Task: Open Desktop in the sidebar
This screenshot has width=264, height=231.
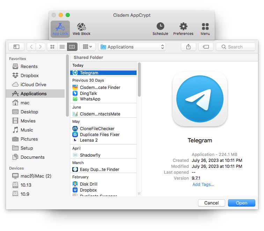Action: point(35,112)
